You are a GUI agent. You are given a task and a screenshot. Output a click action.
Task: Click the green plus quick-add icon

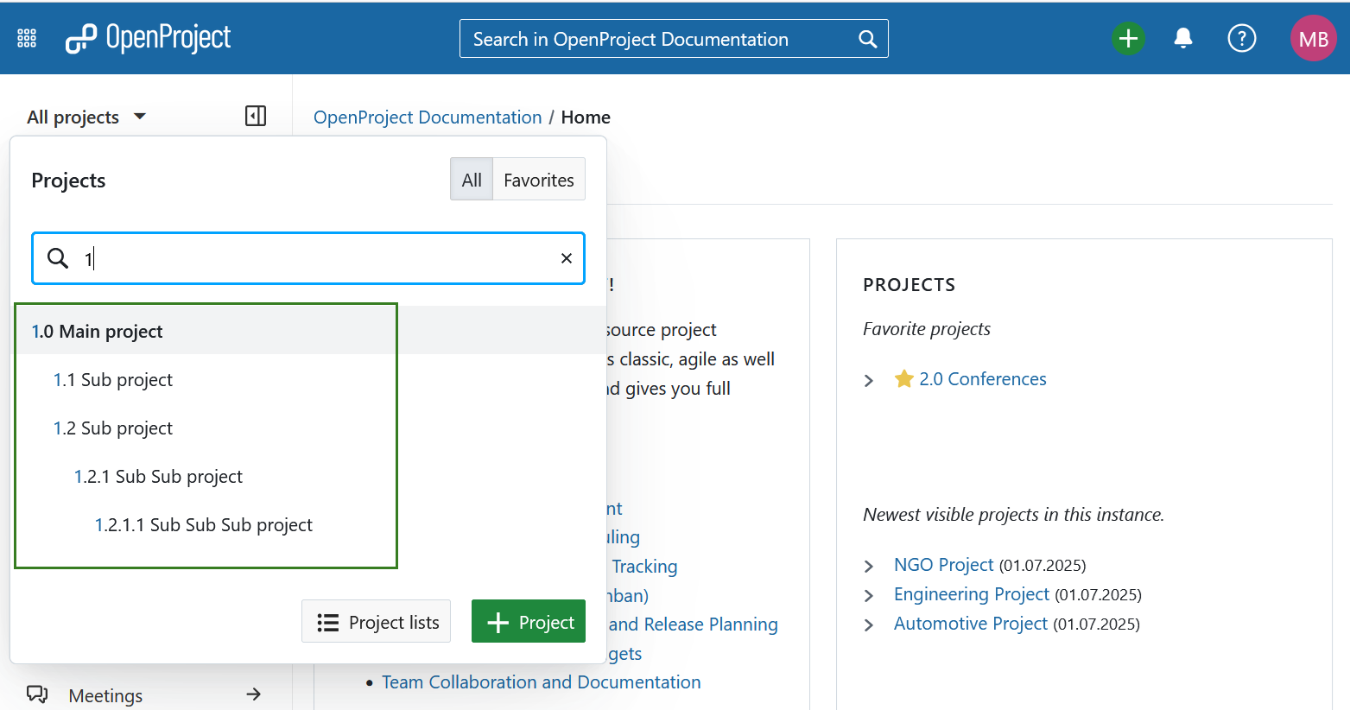point(1128,38)
